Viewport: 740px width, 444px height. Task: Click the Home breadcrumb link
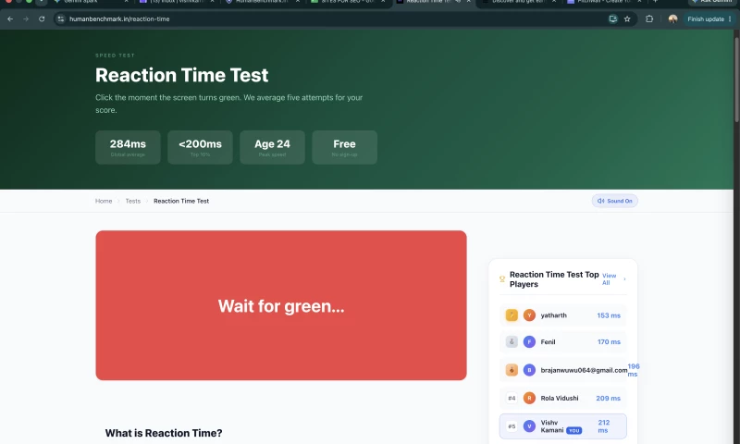coord(104,201)
